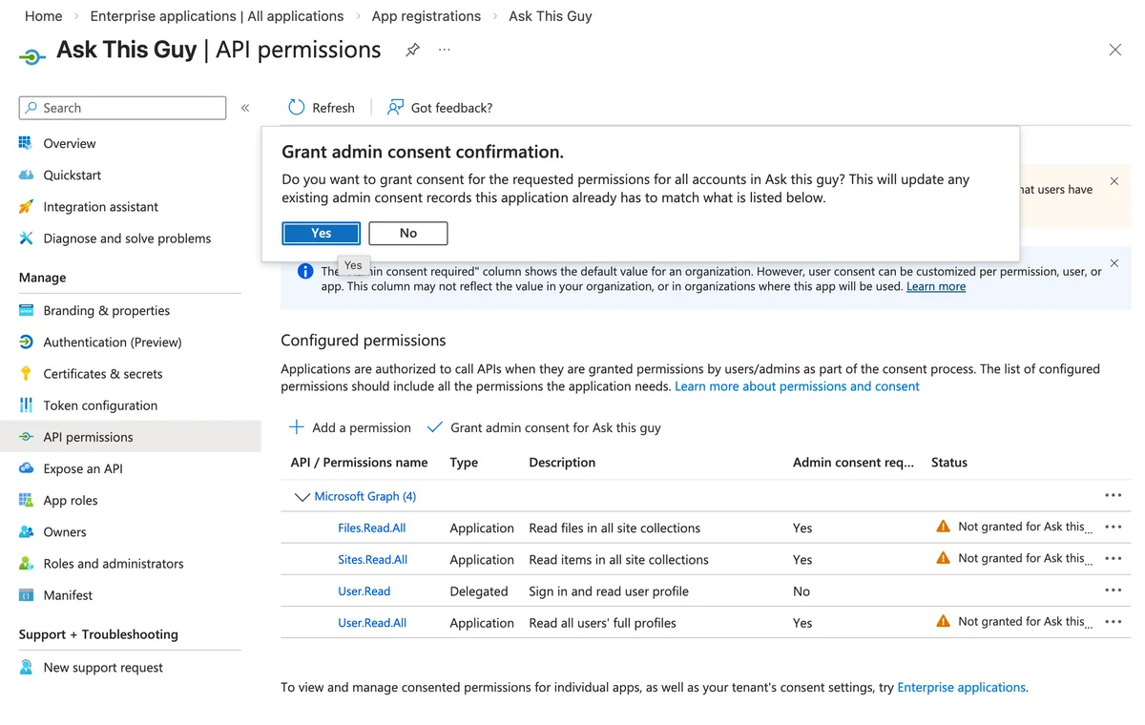
Task: Open the Got feedback icon
Action: tap(395, 108)
